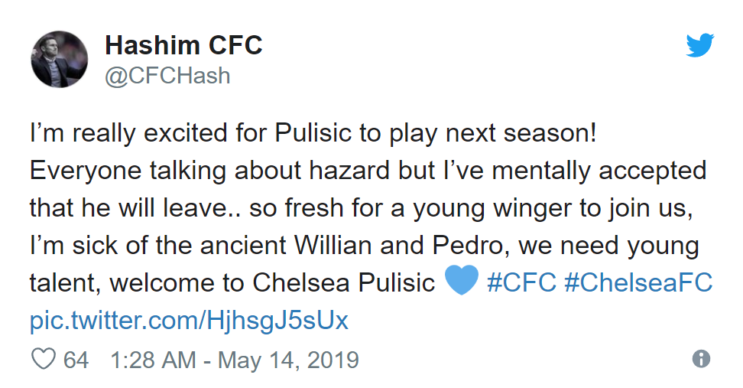Image resolution: width=743 pixels, height=388 pixels.
Task: Like the tweet with the heart icon
Action: coord(43,360)
